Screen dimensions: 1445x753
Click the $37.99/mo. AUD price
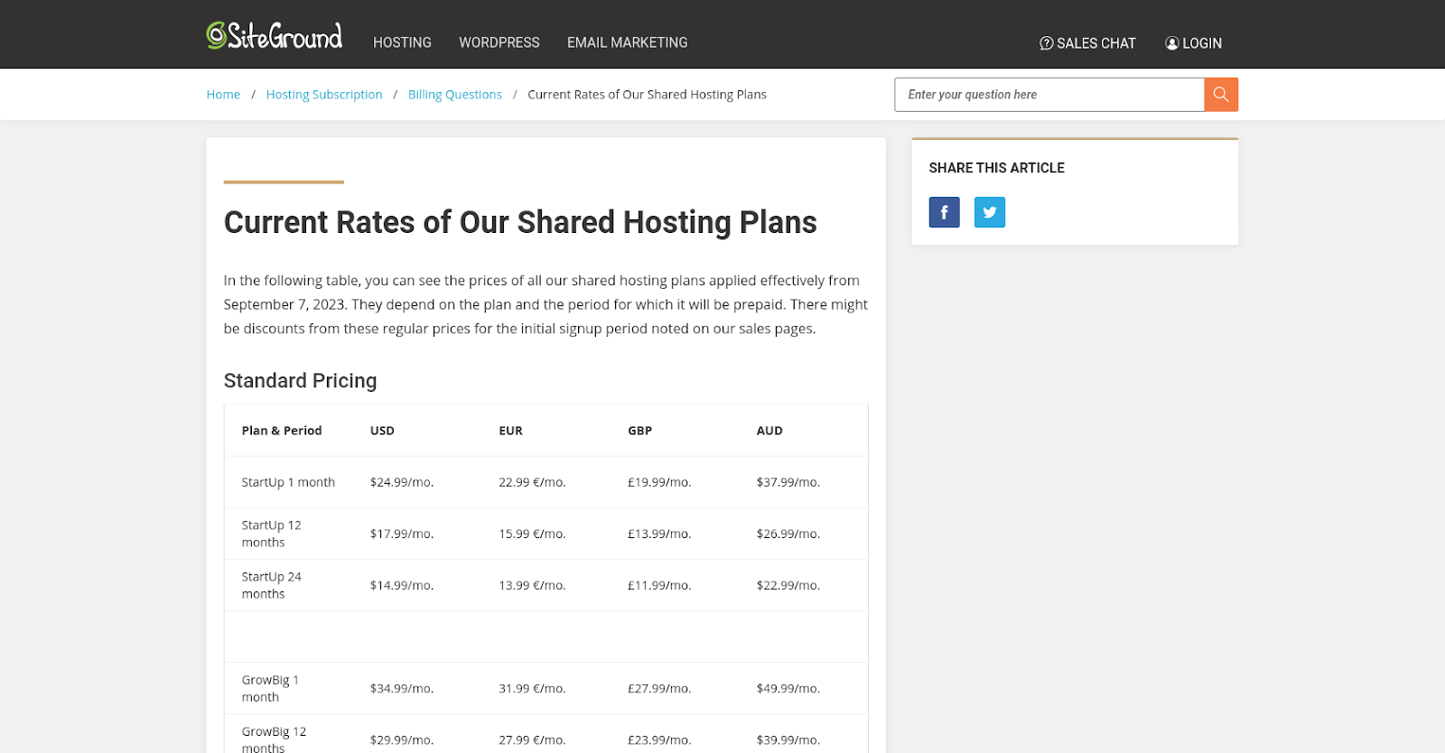(x=788, y=482)
